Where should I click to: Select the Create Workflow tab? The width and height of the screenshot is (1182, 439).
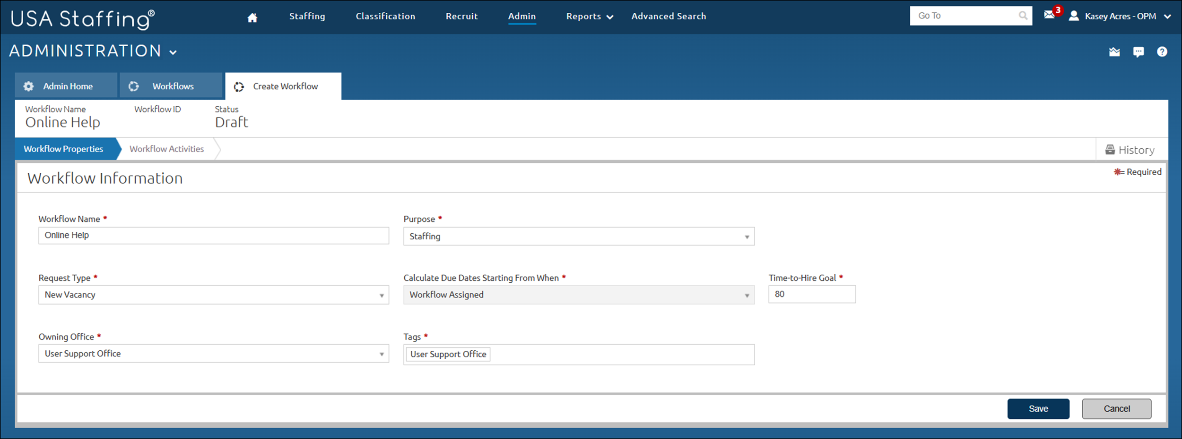[x=283, y=86]
